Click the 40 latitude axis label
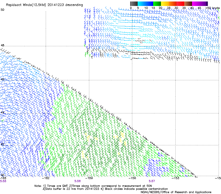 [x=2, y=175]
